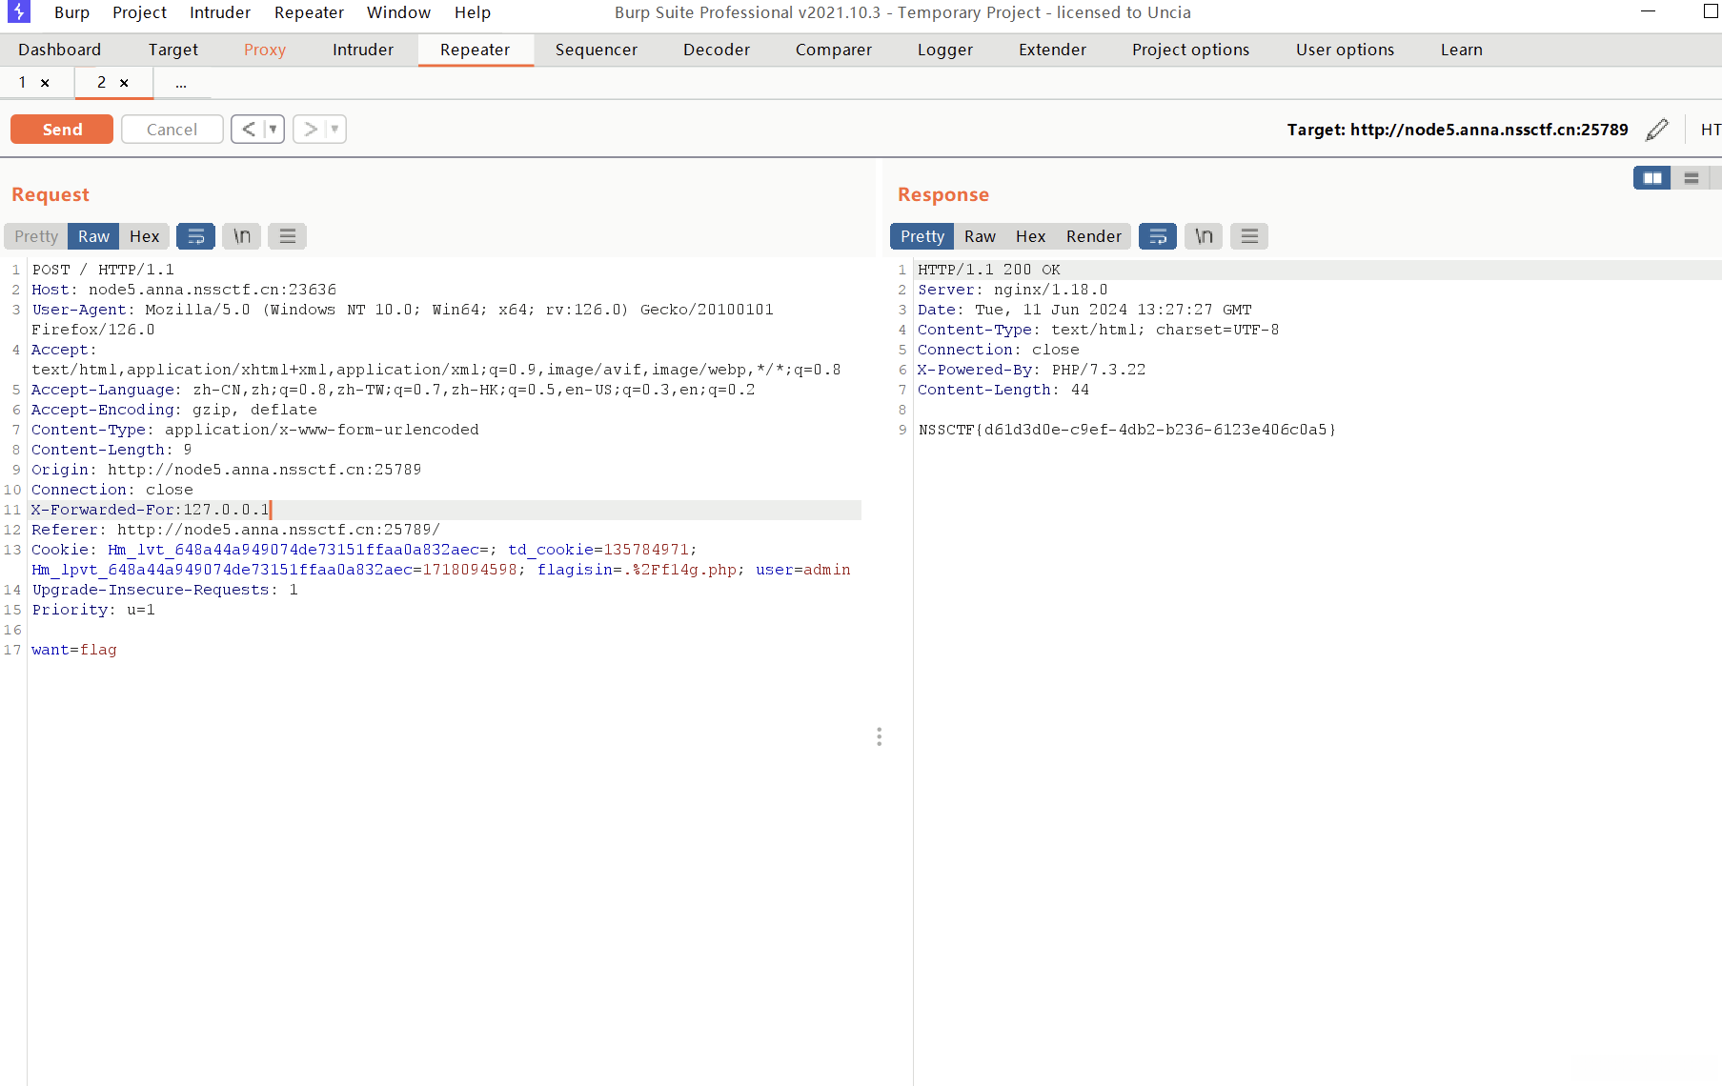
Task: Toggle non-printable characters in the Request panel
Action: pos(242,236)
